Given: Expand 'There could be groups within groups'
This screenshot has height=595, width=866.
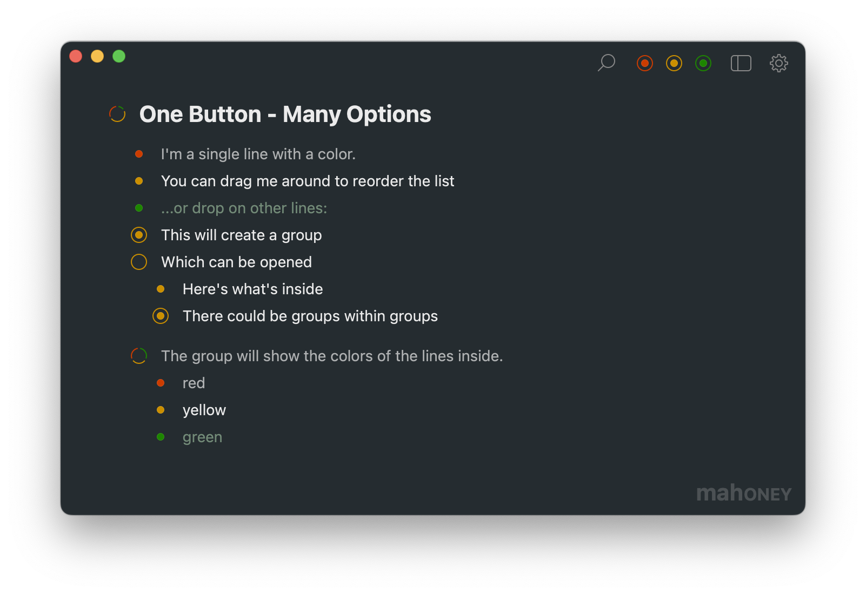Looking at the screenshot, I should [x=161, y=316].
